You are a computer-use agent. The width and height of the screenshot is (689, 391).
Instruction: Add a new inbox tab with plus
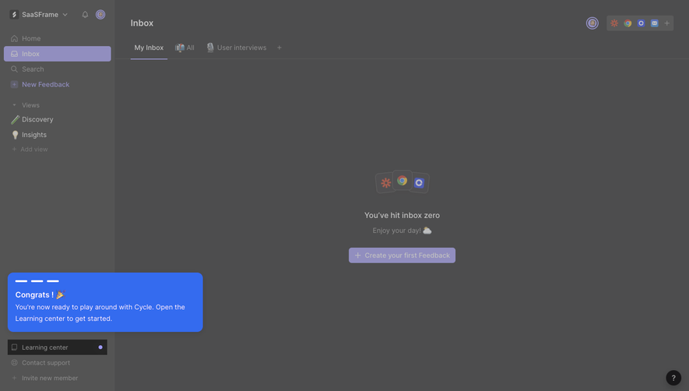point(279,48)
